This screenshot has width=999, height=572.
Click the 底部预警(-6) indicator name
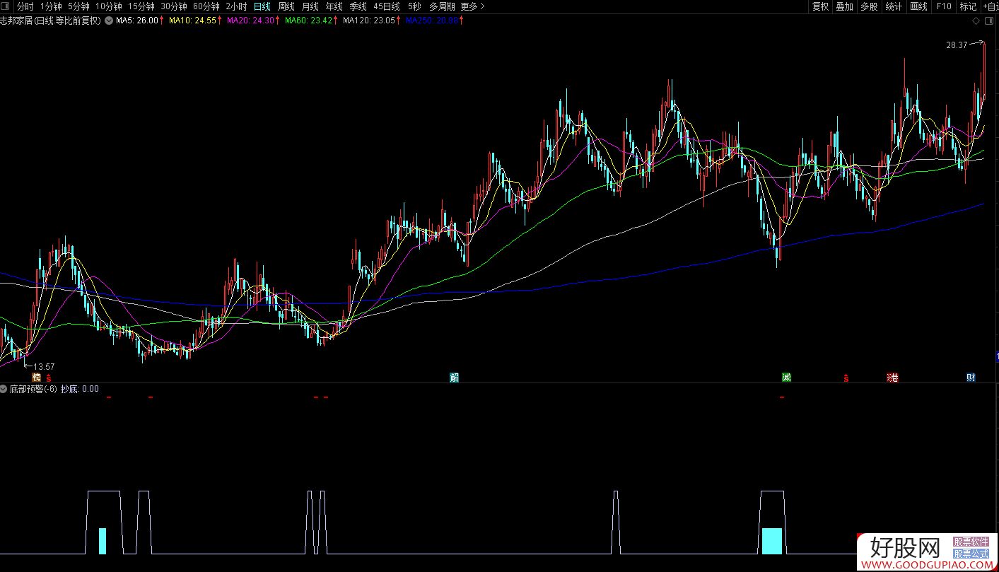(x=33, y=389)
